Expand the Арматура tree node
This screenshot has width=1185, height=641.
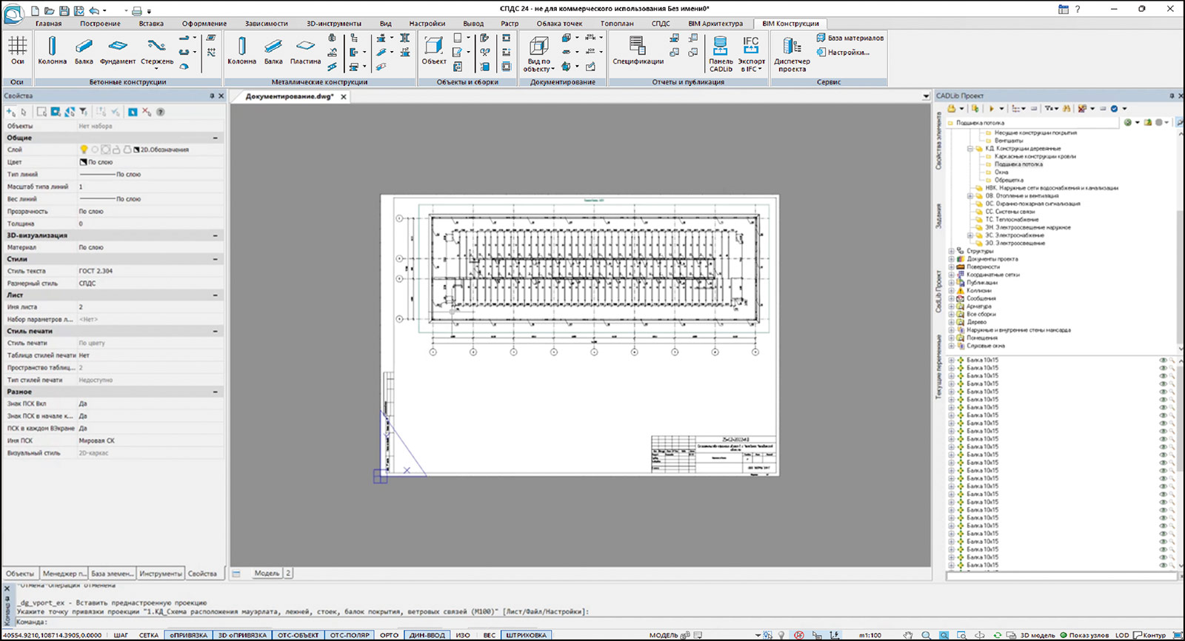pos(952,306)
